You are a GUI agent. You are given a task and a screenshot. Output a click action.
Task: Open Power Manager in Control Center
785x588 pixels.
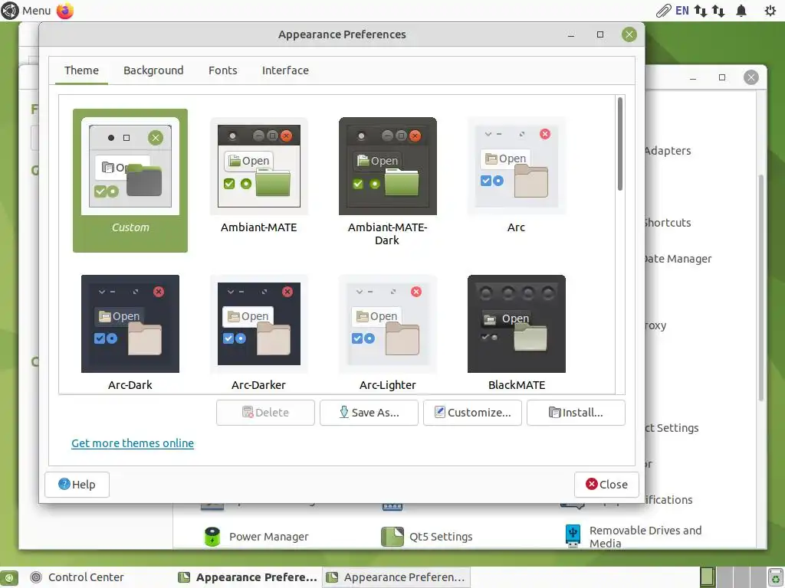coord(213,537)
